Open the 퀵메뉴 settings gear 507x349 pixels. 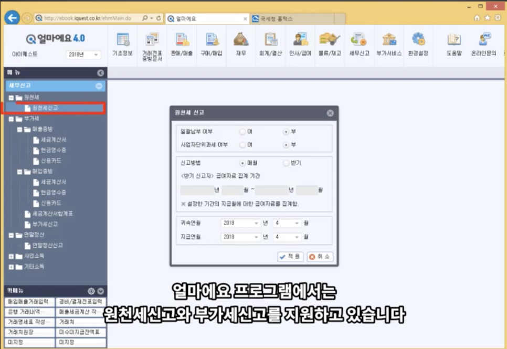tap(91, 291)
